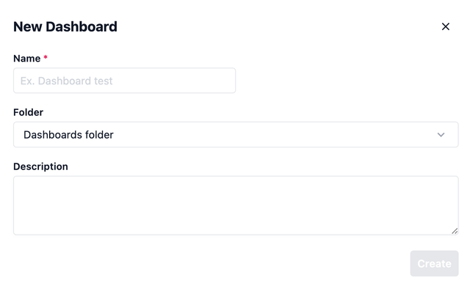Image resolution: width=473 pixels, height=294 pixels.
Task: Click the chevron arrow in Folder selector
Action: pyautogui.click(x=441, y=135)
